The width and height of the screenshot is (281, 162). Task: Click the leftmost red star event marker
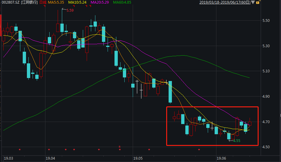point(20,149)
